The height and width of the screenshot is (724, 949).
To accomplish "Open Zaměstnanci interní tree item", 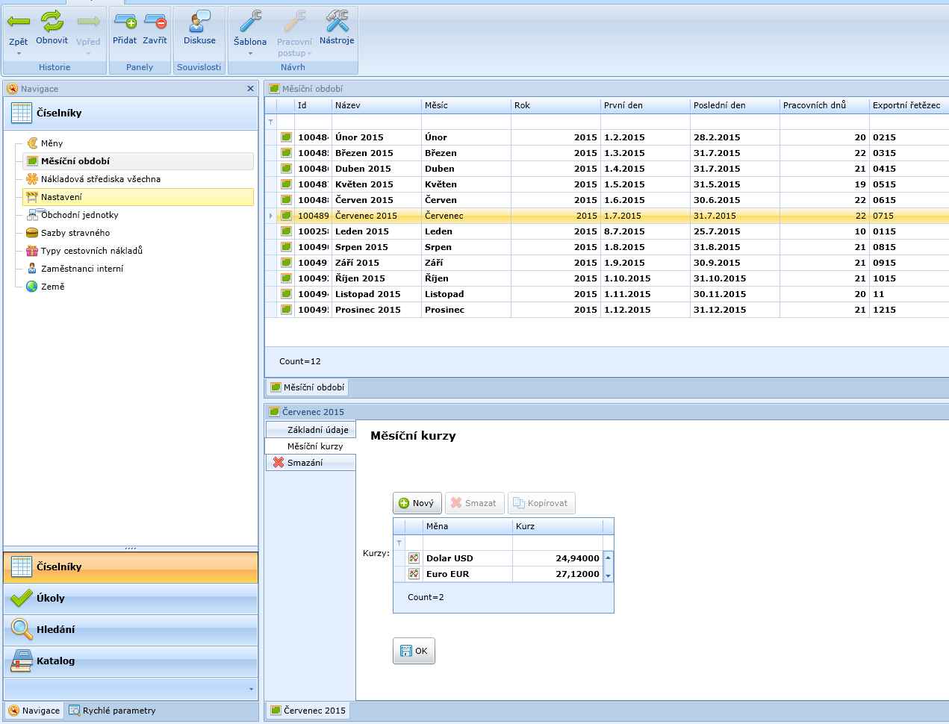I will (82, 269).
